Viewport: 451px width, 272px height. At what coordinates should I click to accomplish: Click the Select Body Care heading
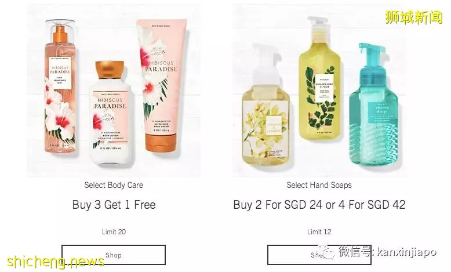[x=114, y=185]
